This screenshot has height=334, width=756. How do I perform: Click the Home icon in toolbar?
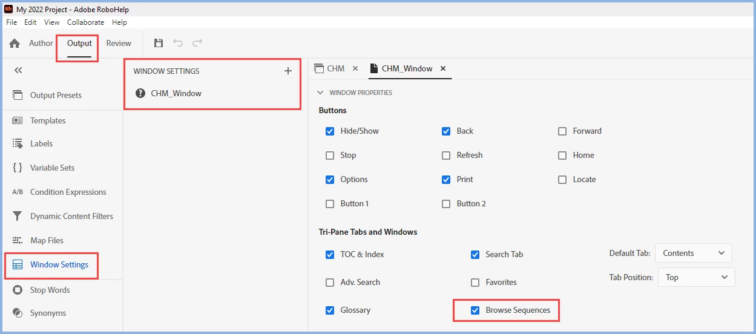coord(15,44)
